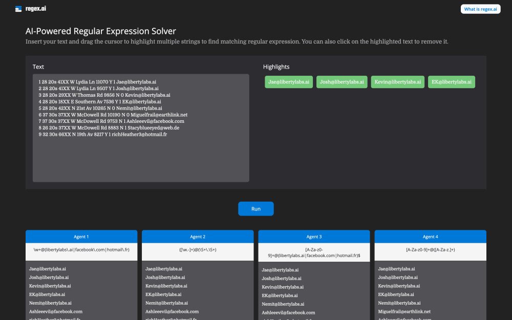Click the regex.ai logo icon
Screen dimensions: 512x320
click(x=18, y=9)
